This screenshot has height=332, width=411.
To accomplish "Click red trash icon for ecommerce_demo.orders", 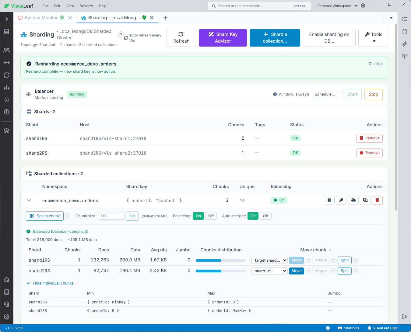I will (377, 200).
